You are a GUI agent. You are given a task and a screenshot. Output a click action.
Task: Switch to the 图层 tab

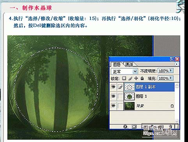[117, 65]
